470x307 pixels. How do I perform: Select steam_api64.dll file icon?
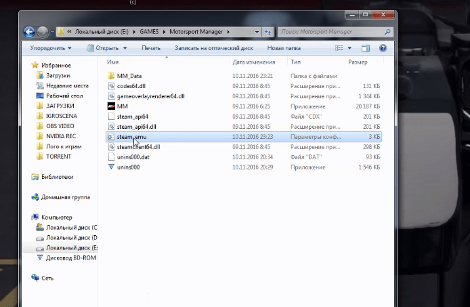click(111, 127)
